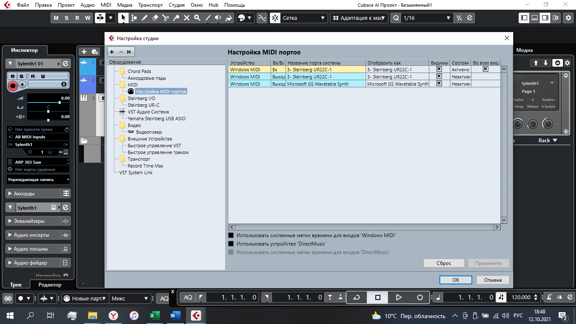
Task: Click the horizontal scrollbar of MIDI ports table
Action: coord(364,227)
